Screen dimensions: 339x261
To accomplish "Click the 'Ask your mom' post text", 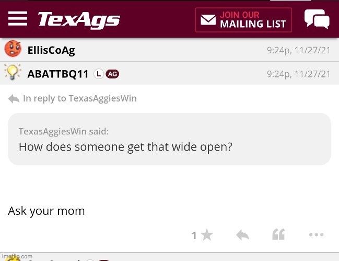I will 46,211.
